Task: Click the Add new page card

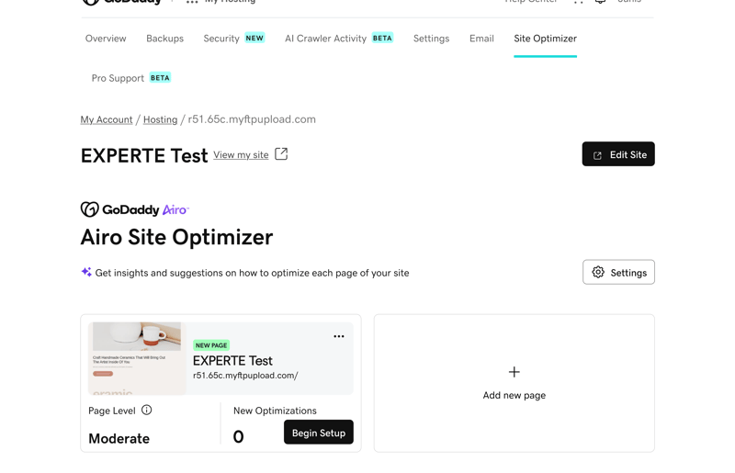Action: click(x=514, y=384)
